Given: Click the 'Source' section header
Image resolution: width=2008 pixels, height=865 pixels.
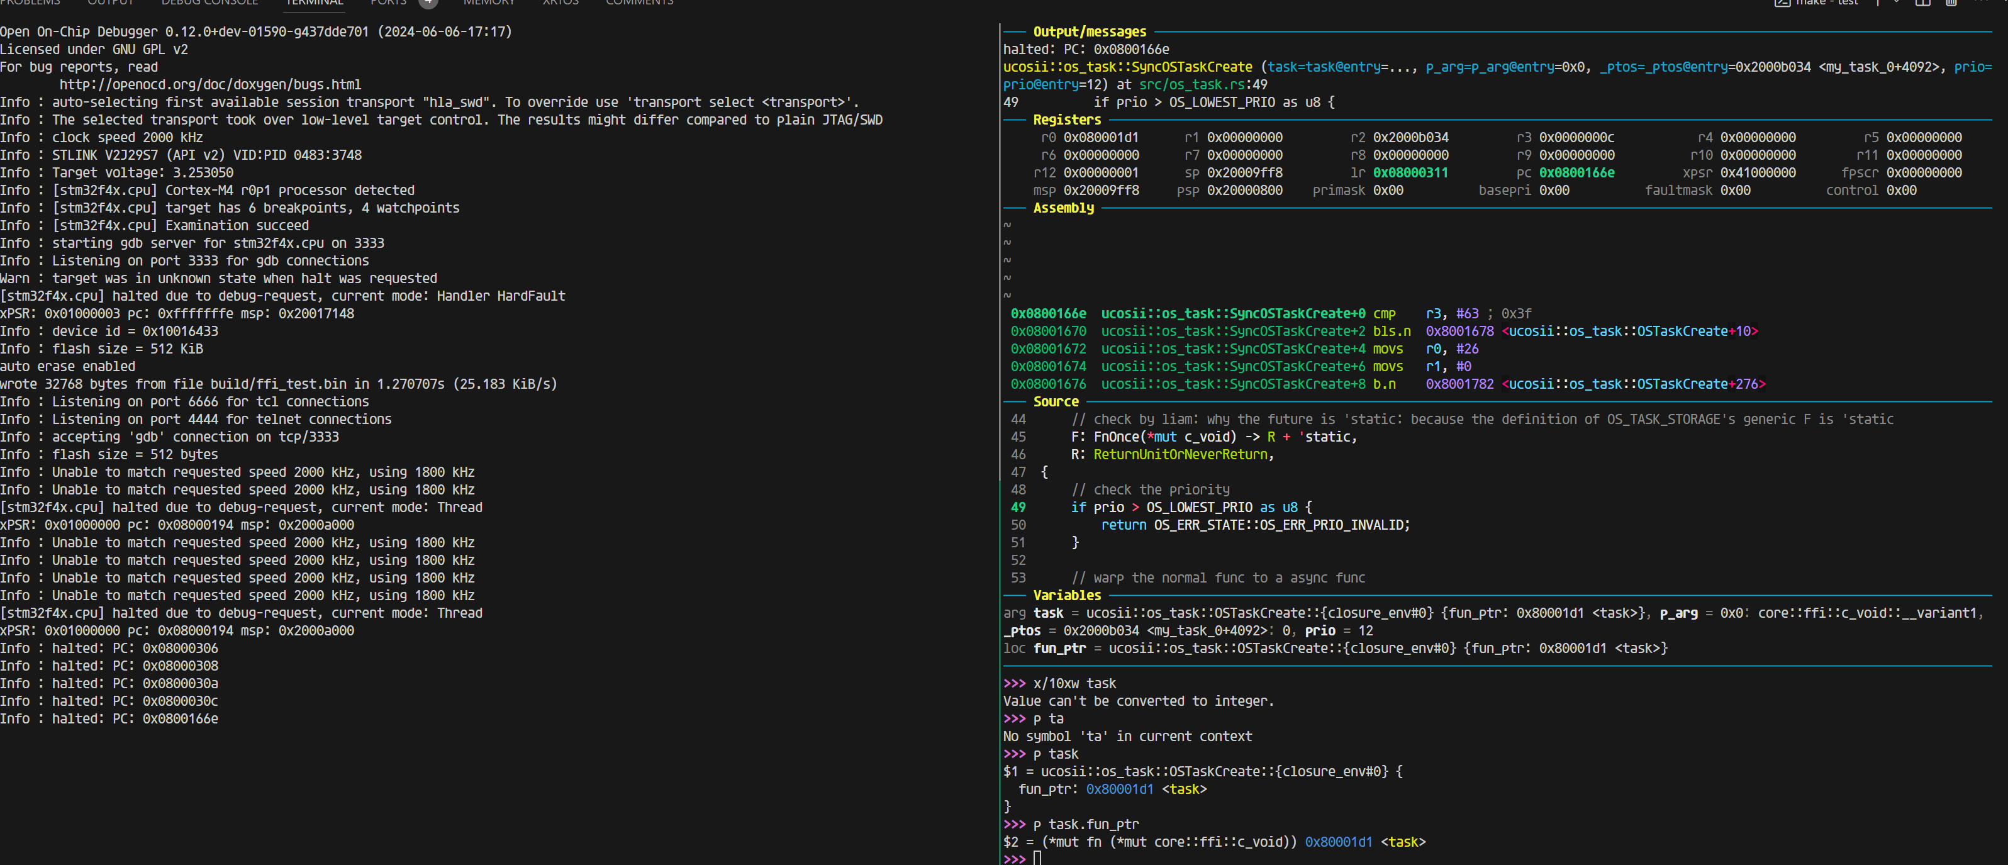Looking at the screenshot, I should [x=1056, y=401].
